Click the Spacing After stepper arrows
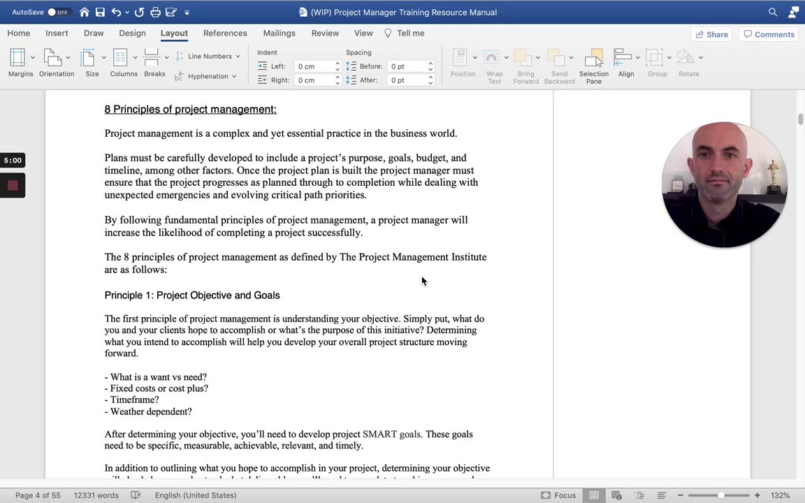 click(x=430, y=80)
